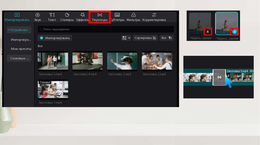This screenshot has height=145, width=260.
Task: Open the Переходы (Transitions) tab
Action: [x=100, y=17]
